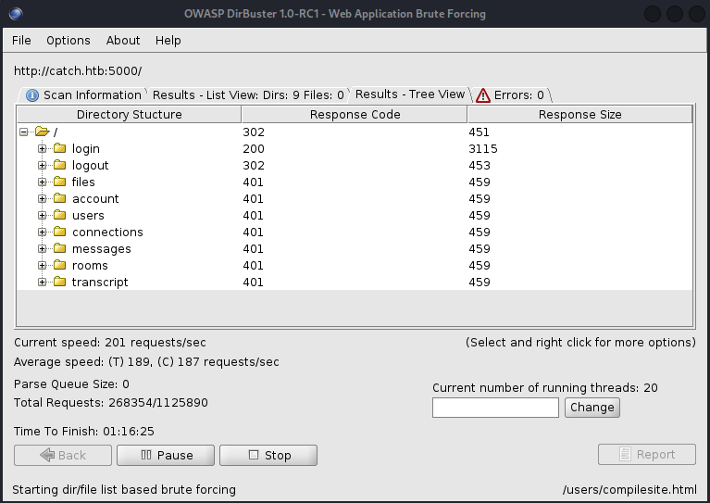Click the login folder icon
Screen dimensions: 710x503
(x=60, y=148)
